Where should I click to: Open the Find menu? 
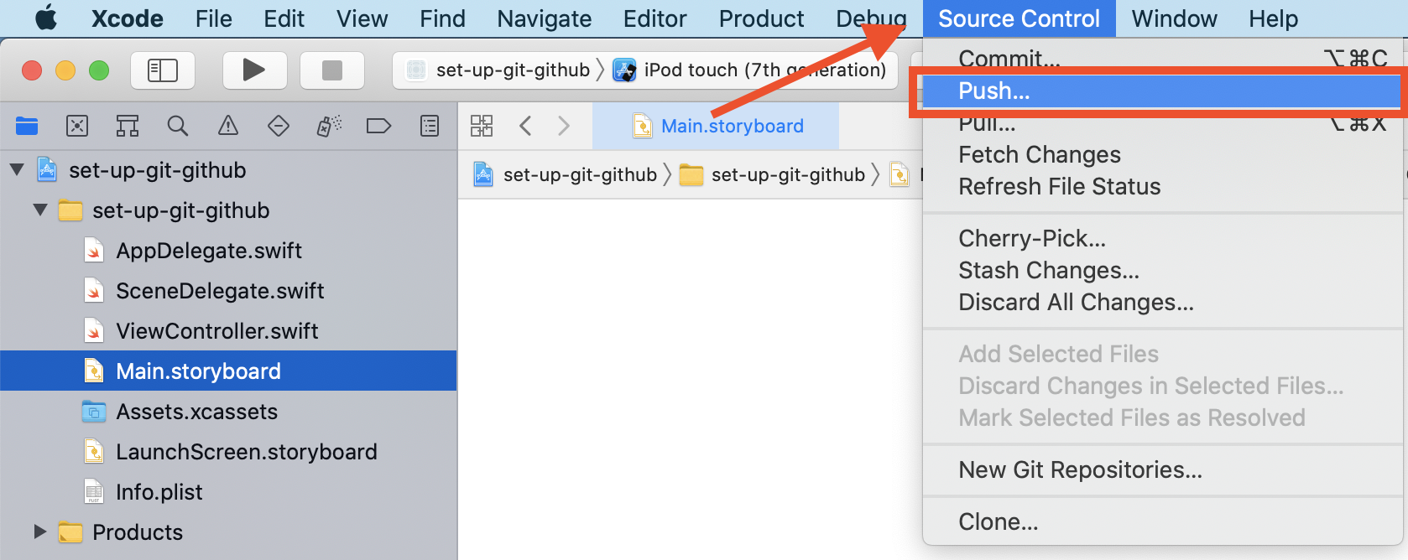pos(442,18)
